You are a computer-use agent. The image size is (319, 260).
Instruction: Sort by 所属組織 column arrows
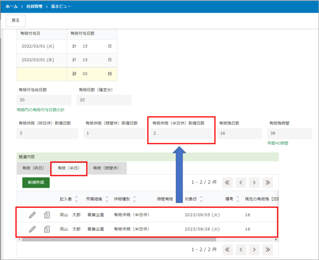tap(107, 199)
